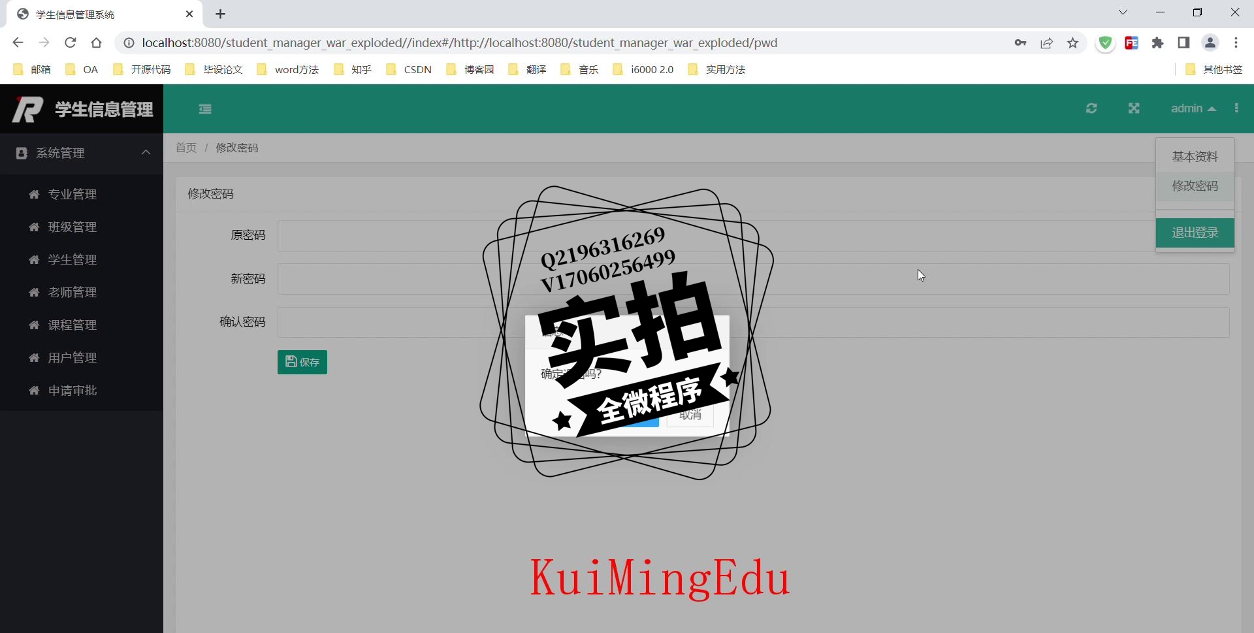Screen dimensions: 1254x633
Task: Click the refresh icon in green header
Action: pyautogui.click(x=1091, y=108)
